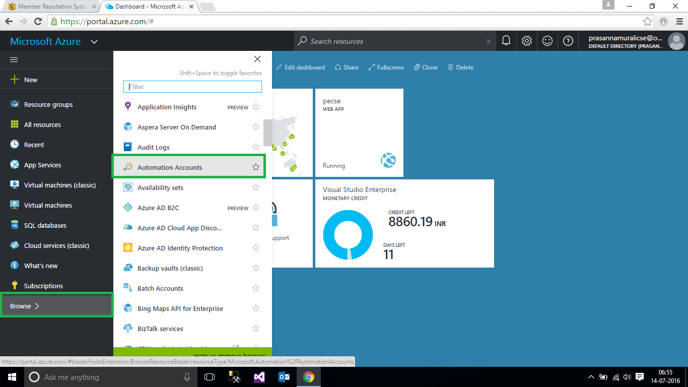Reload the page in Chrome
Image resolution: width=688 pixels, height=387 pixels.
pyautogui.click(x=38, y=22)
